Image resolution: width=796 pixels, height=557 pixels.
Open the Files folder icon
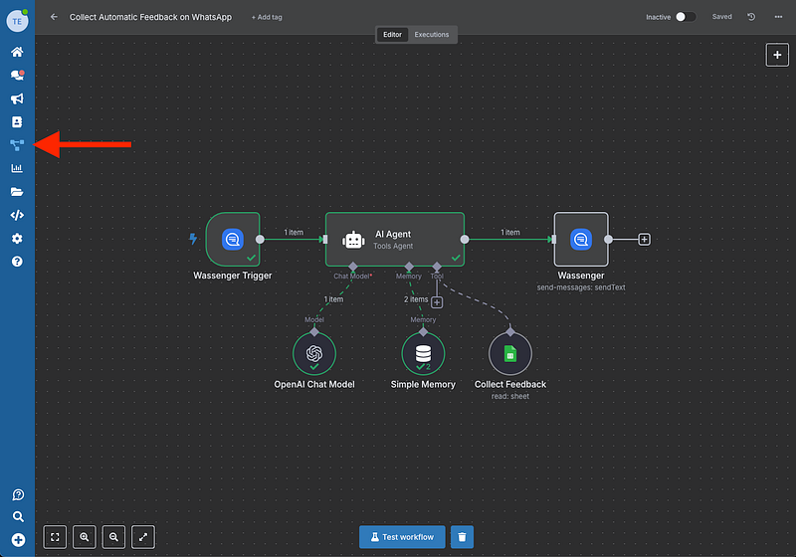(17, 192)
